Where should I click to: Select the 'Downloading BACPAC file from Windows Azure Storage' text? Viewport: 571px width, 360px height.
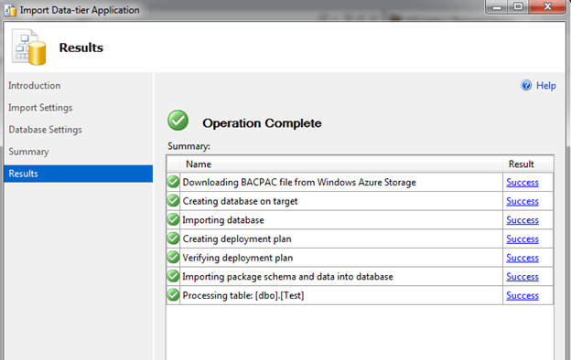[x=299, y=182]
